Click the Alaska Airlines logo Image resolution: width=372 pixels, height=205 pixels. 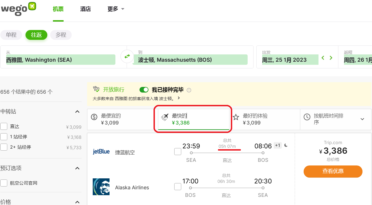(x=101, y=187)
